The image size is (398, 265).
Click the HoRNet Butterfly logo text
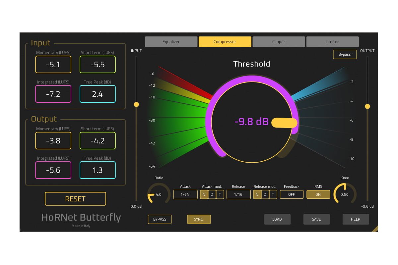(x=81, y=217)
